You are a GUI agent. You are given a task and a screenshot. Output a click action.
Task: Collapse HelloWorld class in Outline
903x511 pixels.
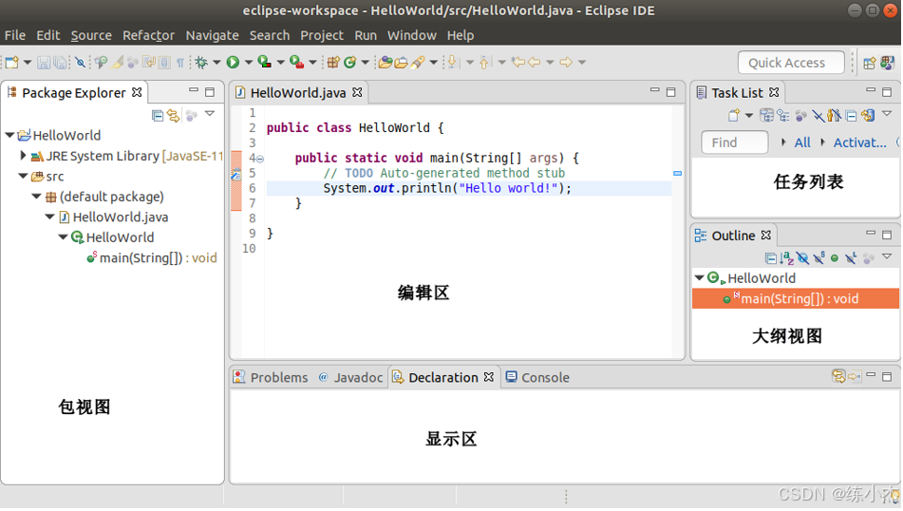[x=699, y=278]
